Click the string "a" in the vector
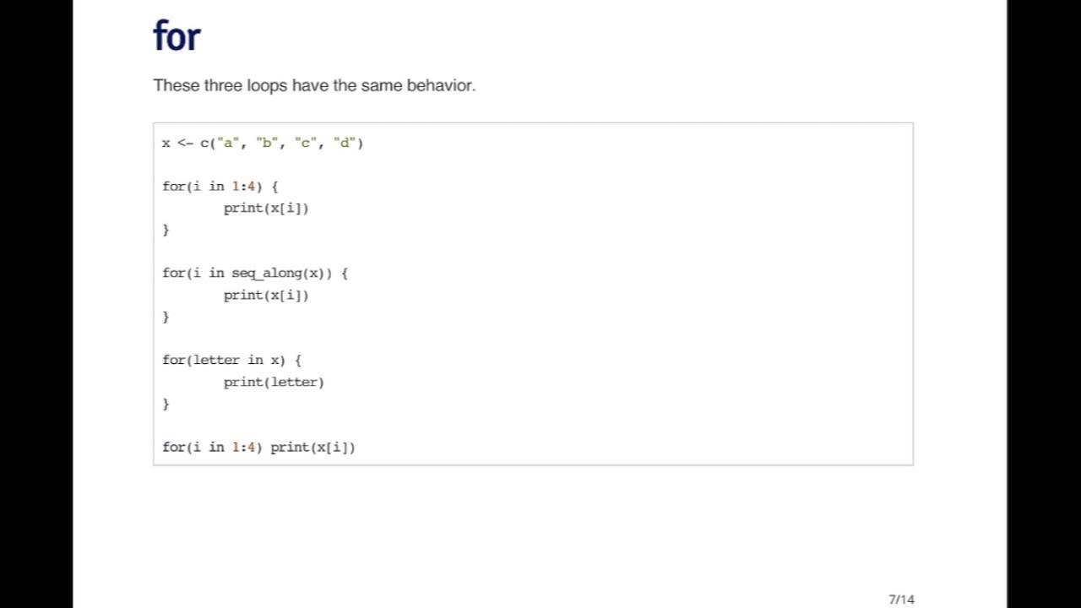 [227, 143]
